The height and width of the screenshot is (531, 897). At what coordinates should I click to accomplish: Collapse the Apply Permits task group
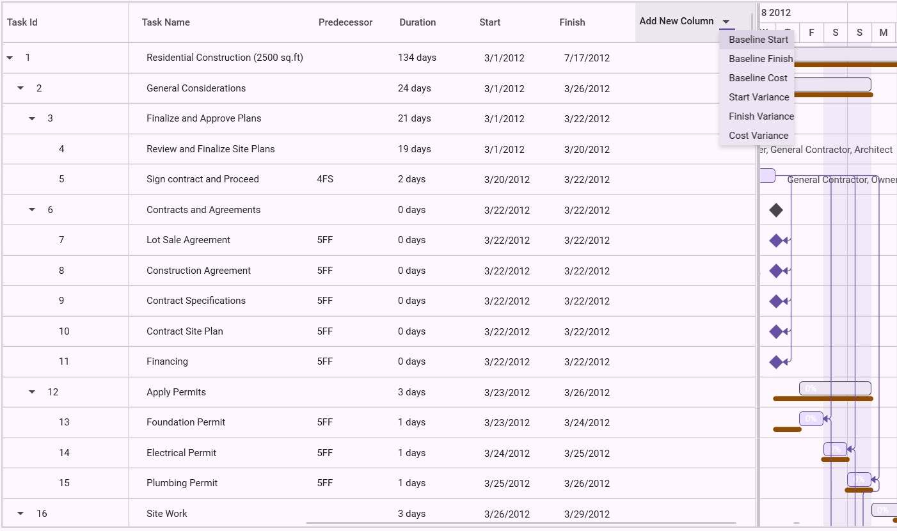click(x=32, y=392)
